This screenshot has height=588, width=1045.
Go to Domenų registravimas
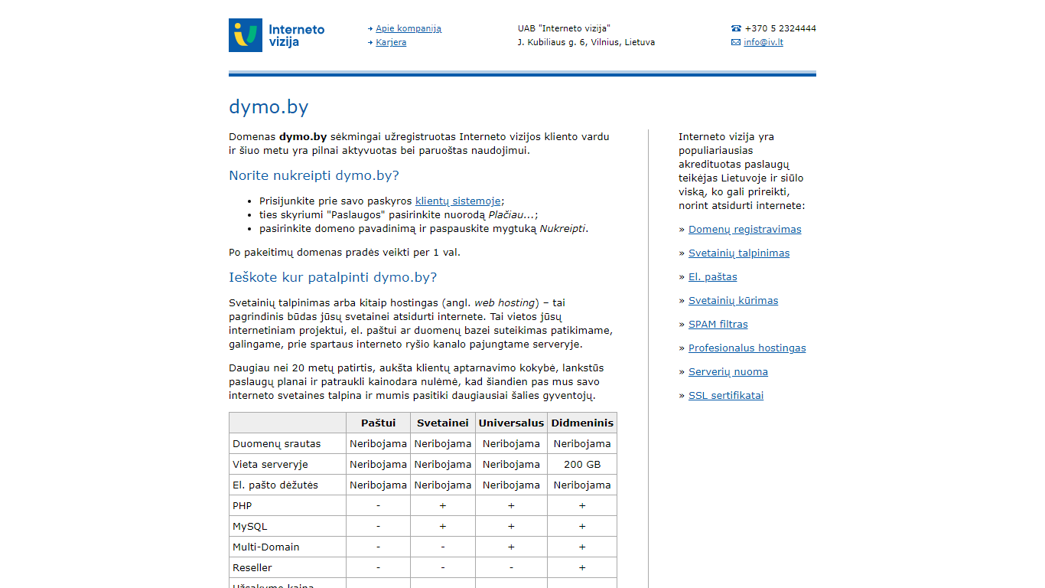point(745,229)
